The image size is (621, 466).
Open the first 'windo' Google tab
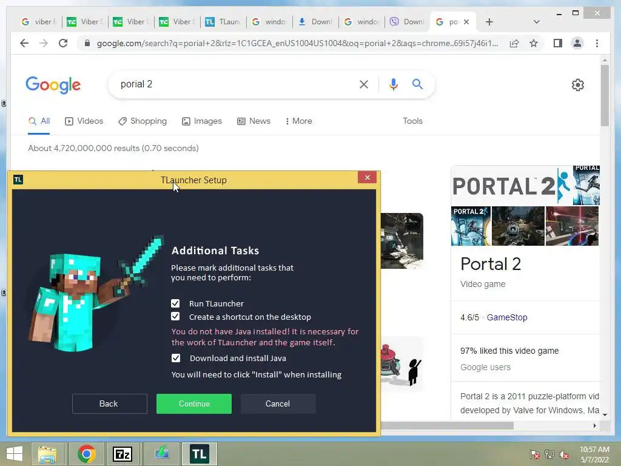coord(269,22)
